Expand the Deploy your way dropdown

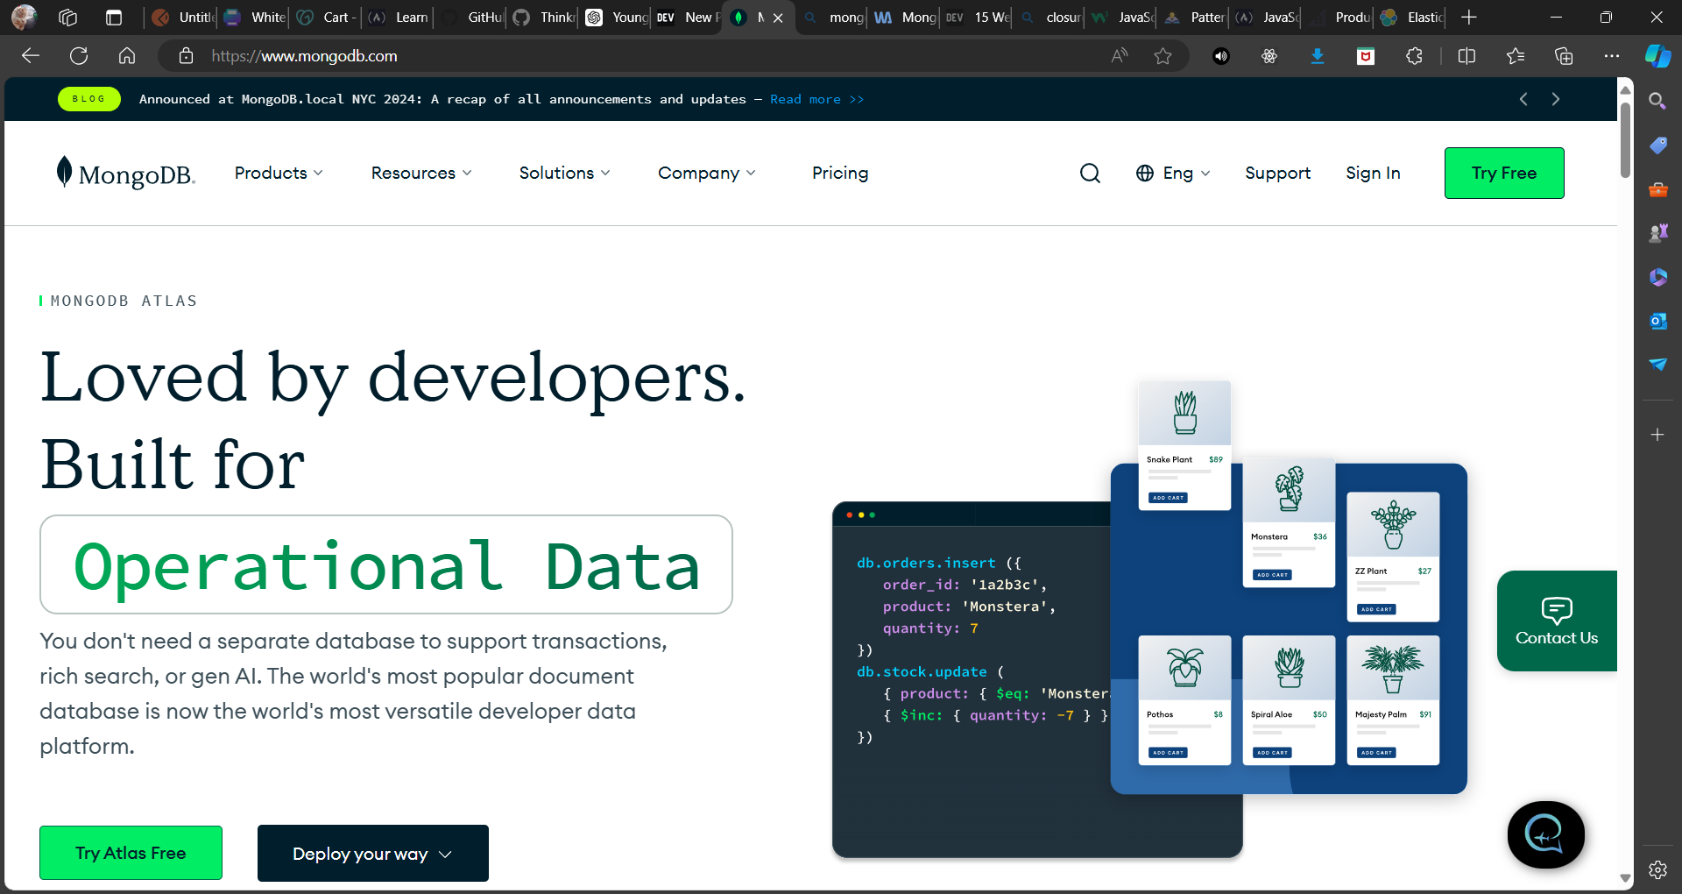click(372, 854)
